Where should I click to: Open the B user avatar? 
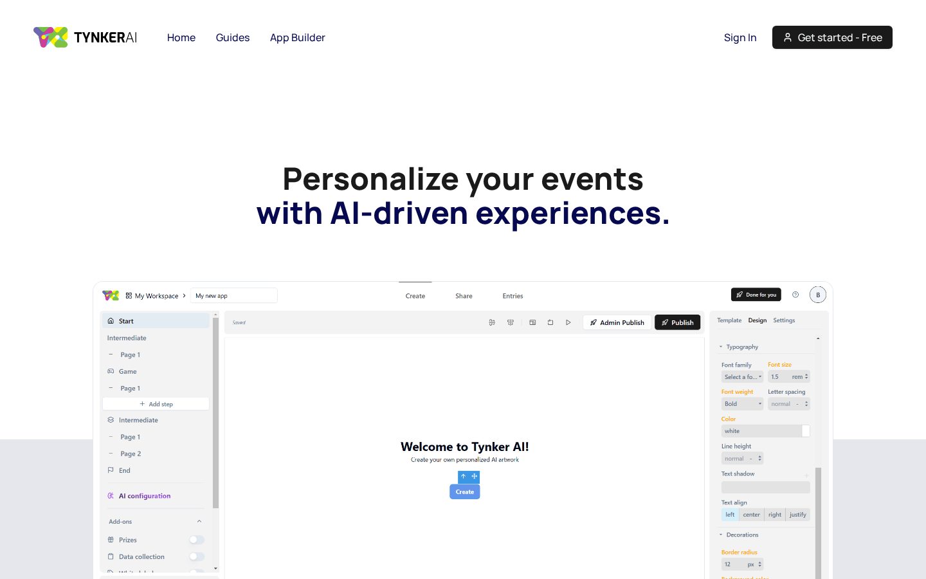pyautogui.click(x=818, y=295)
